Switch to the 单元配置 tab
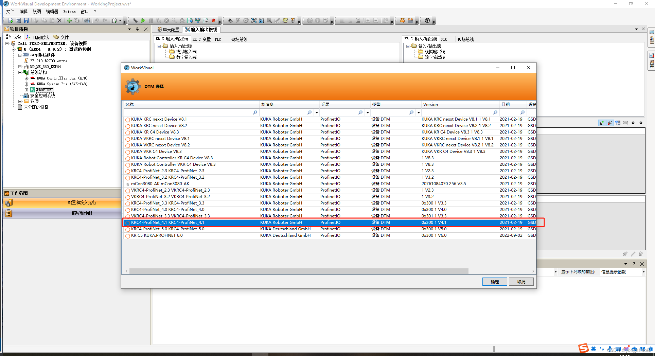The image size is (655, 356). [x=168, y=30]
